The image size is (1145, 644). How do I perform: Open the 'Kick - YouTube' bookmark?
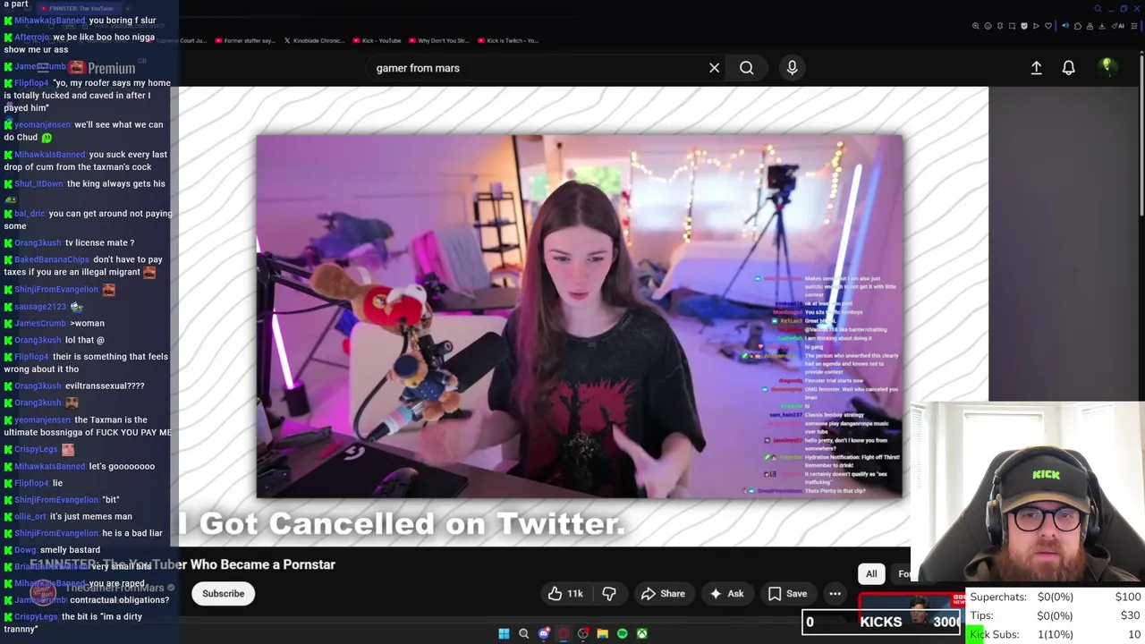pos(377,40)
